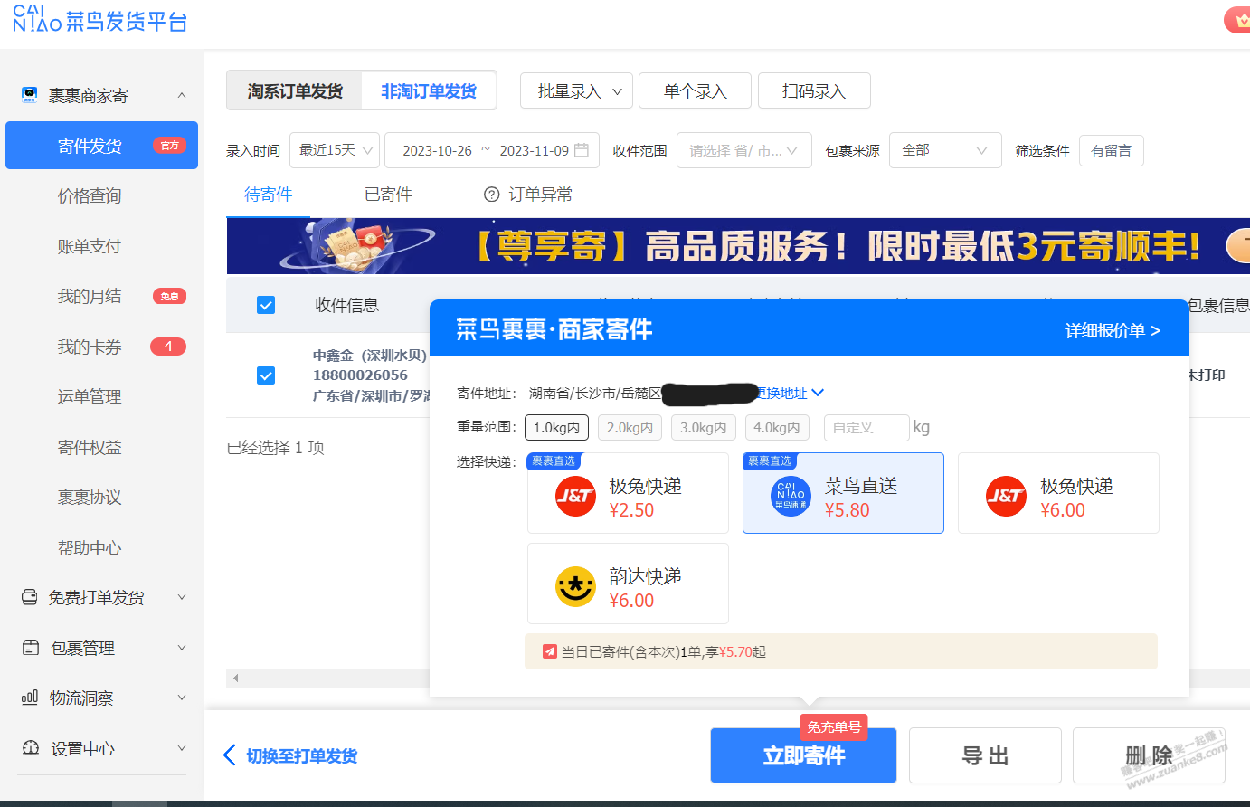Viewport: 1250px width, 807px height.
Task: Collapse the 裹裹商家寄 sidebar section
Action: point(182,95)
